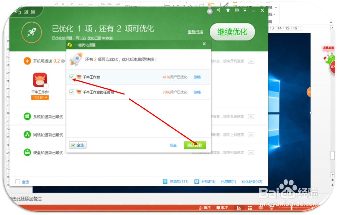
Task: Click the 千牛工作台 bull icon in dialog
Action: click(x=79, y=77)
